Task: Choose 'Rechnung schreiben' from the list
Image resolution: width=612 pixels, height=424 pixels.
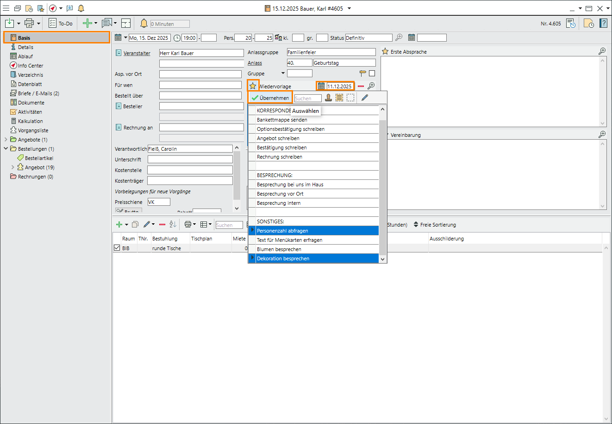Action: click(280, 157)
